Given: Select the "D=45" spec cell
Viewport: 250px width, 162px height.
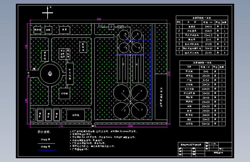Looking at the screenshot, I should coord(208,53).
